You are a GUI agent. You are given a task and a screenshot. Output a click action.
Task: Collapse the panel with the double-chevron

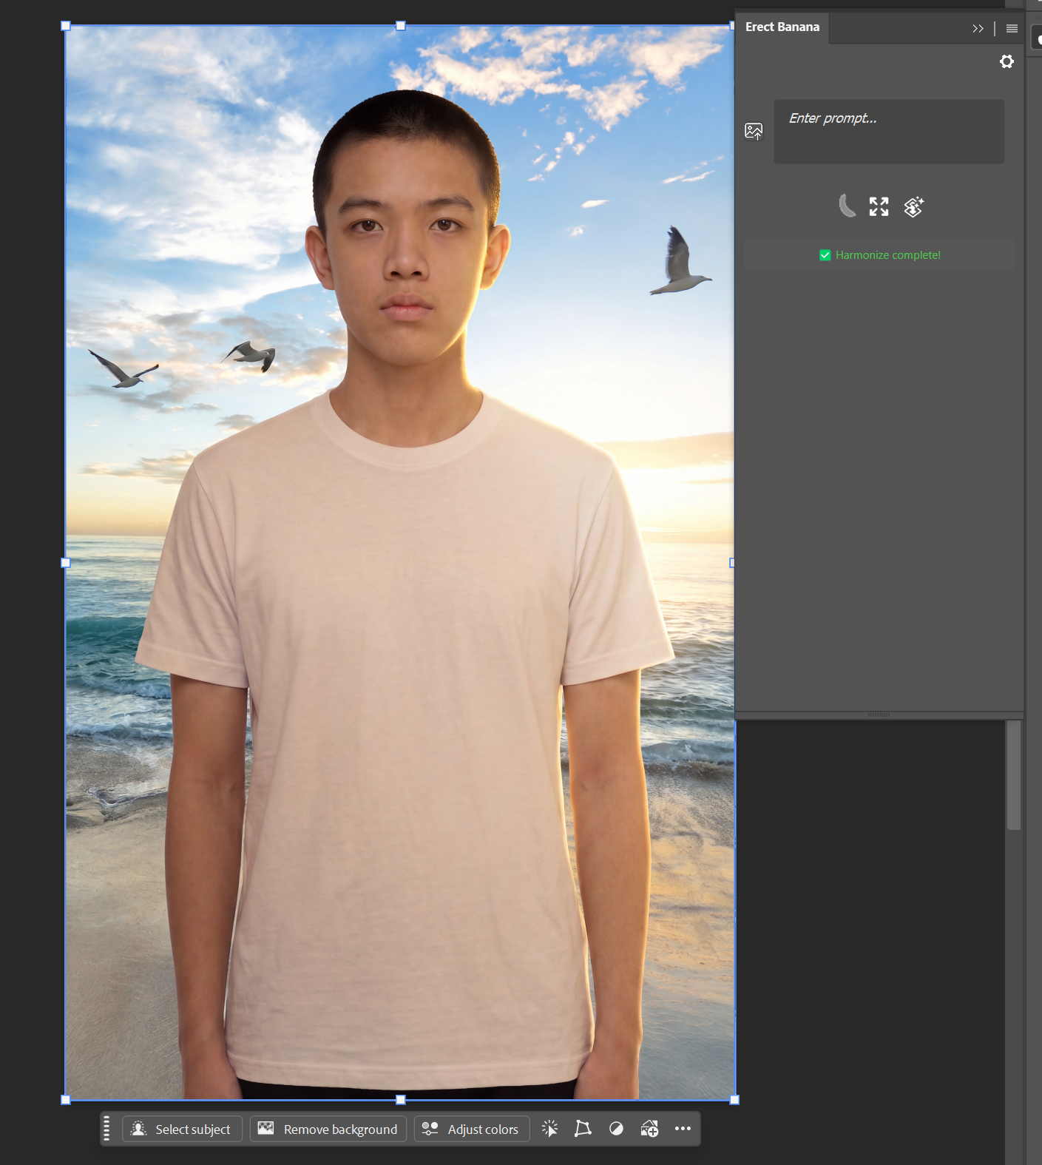pyautogui.click(x=978, y=29)
